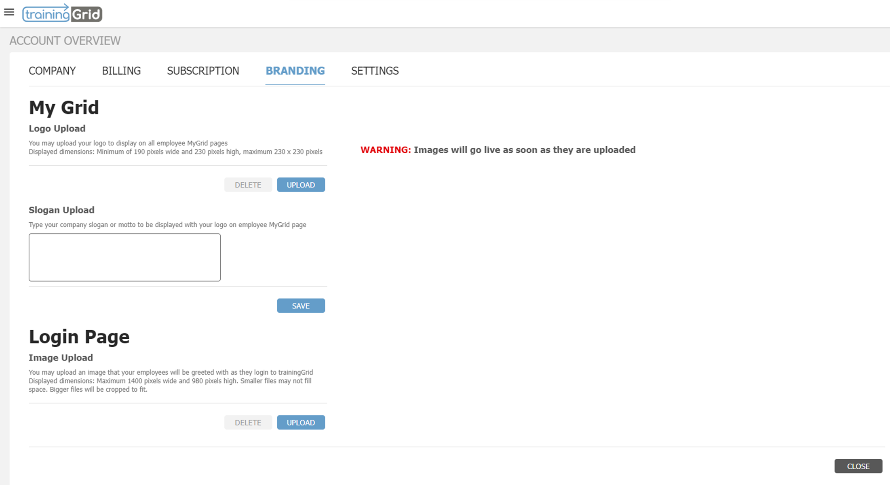
Task: Focus the company slogan text box
Action: point(124,257)
